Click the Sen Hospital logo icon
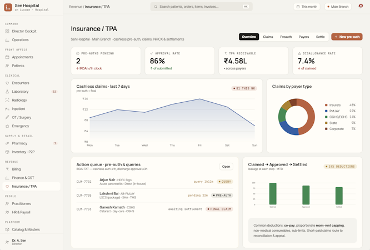 [8, 7]
